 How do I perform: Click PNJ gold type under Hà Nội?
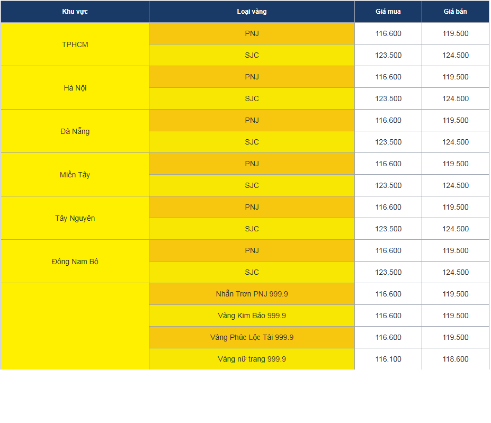pos(252,77)
